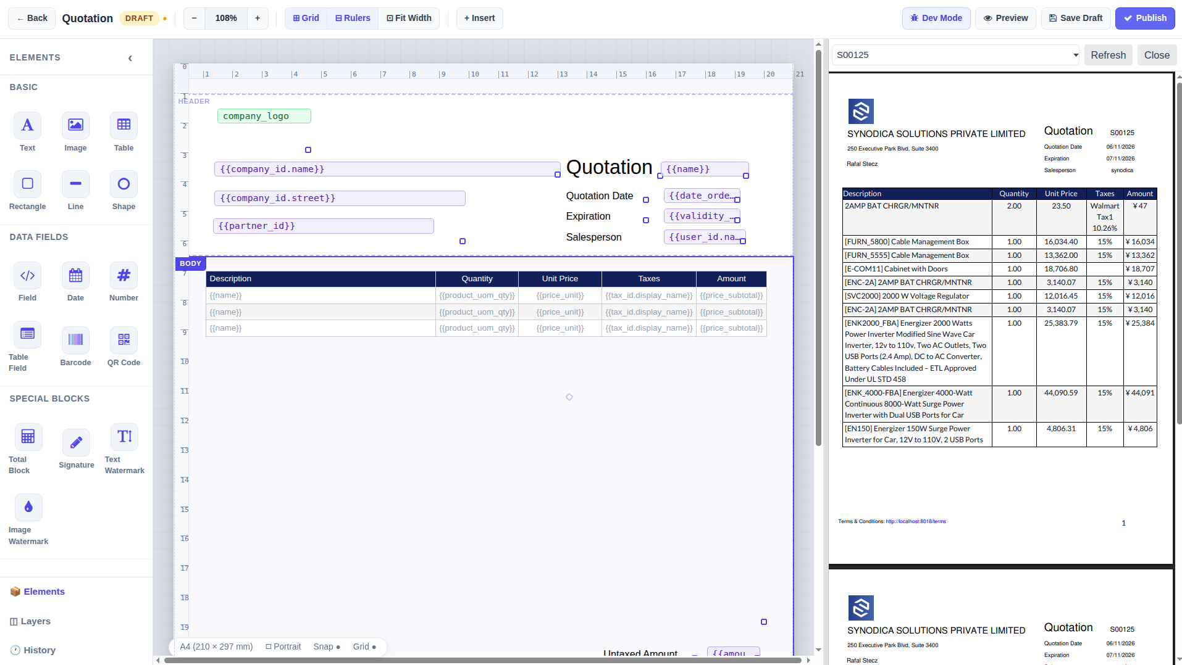Go Back from the editor
Image resolution: width=1182 pixels, height=665 pixels.
tap(32, 19)
